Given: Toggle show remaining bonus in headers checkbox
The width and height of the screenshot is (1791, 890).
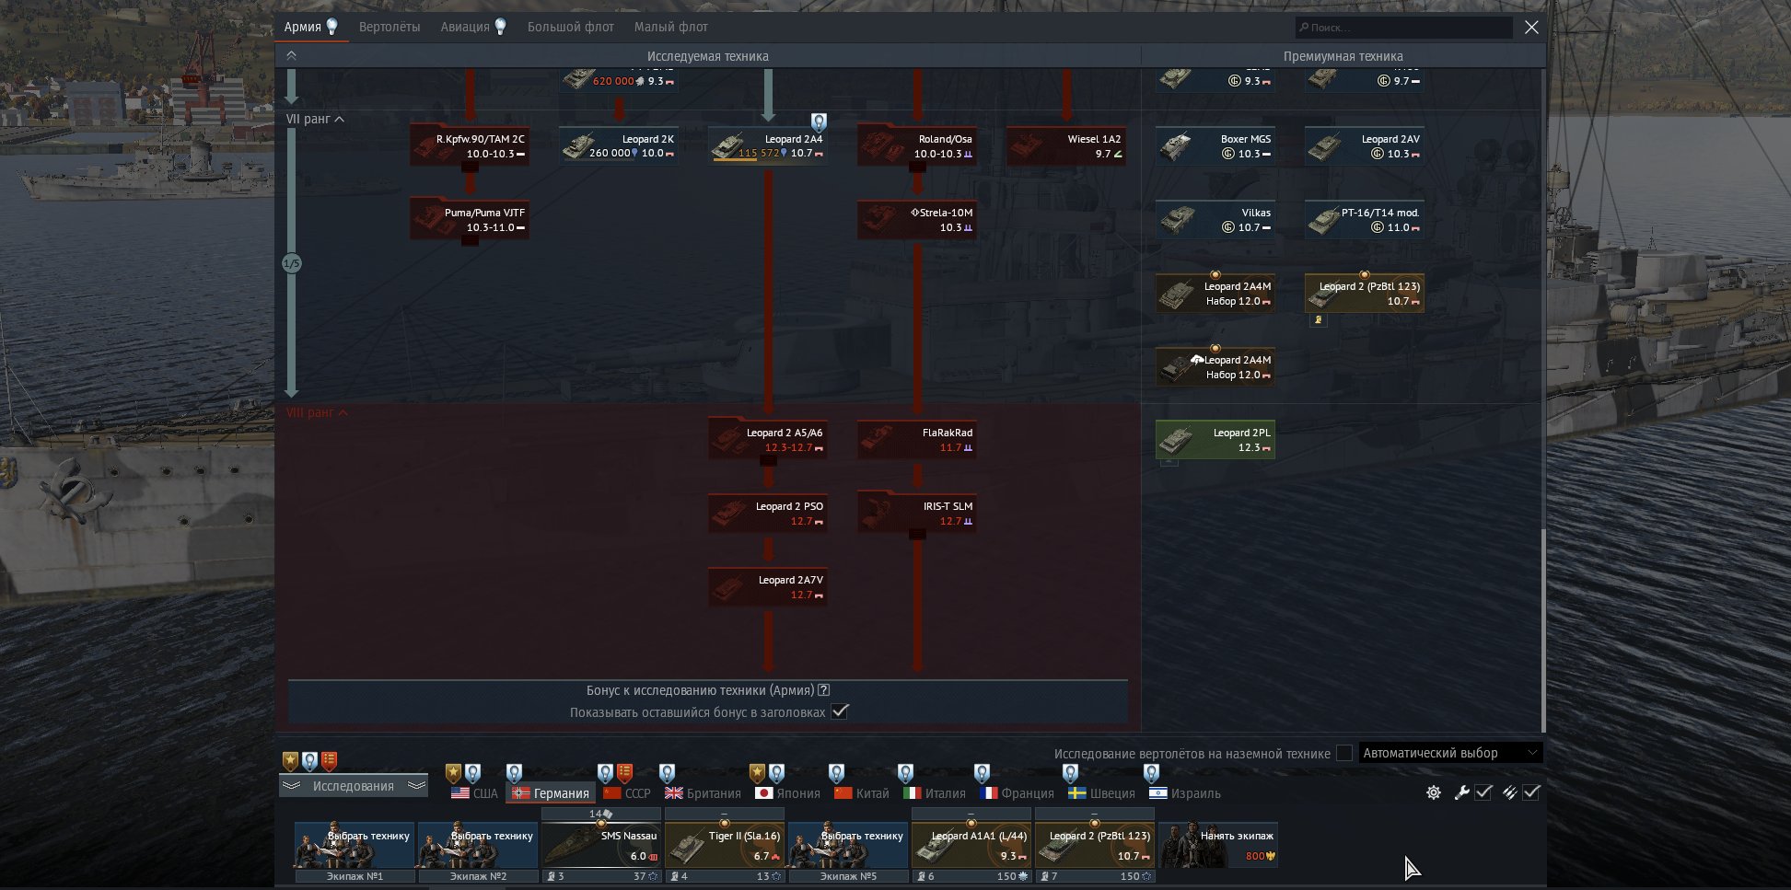Looking at the screenshot, I should (x=839, y=711).
